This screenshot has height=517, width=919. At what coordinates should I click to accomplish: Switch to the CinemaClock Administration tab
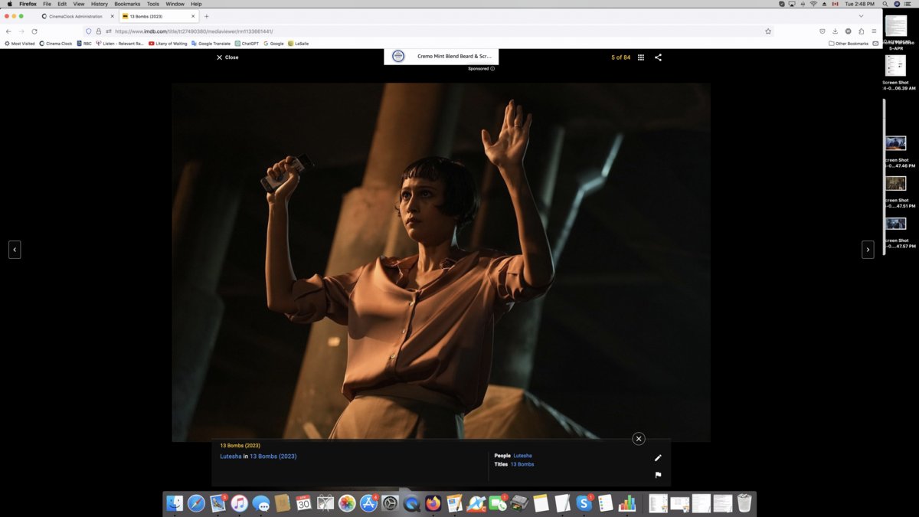tap(77, 15)
